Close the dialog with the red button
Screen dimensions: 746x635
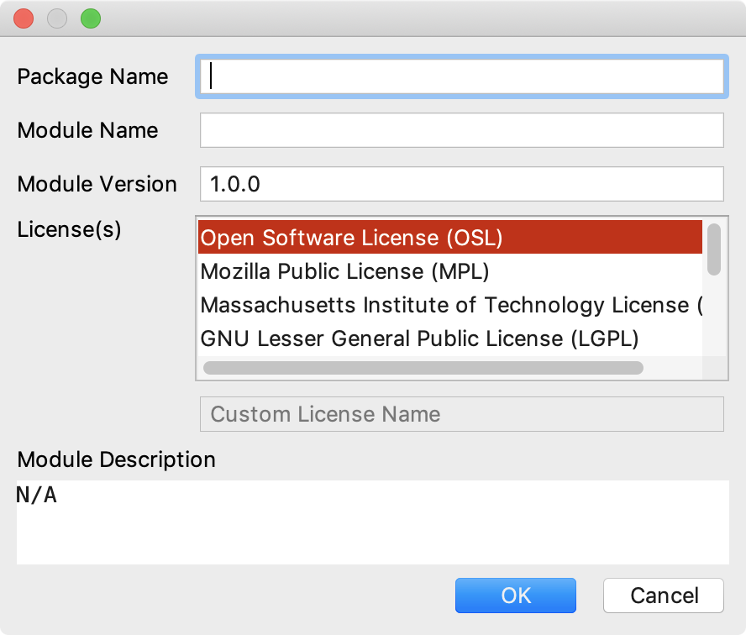click(x=24, y=18)
